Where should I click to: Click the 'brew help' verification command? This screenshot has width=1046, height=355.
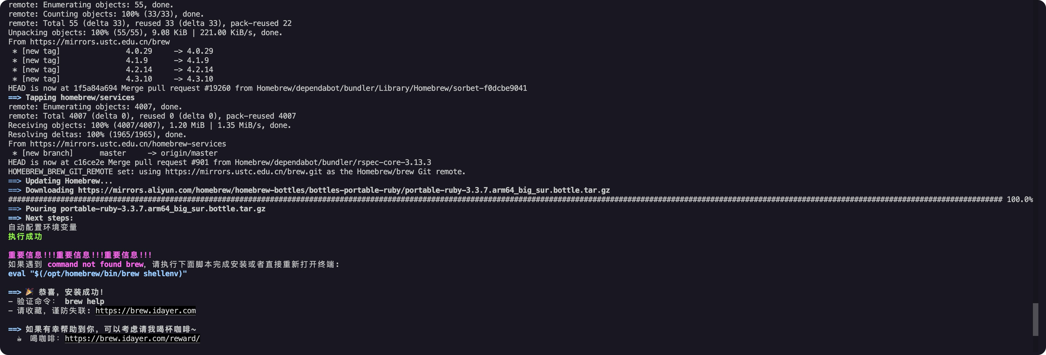tap(84, 301)
